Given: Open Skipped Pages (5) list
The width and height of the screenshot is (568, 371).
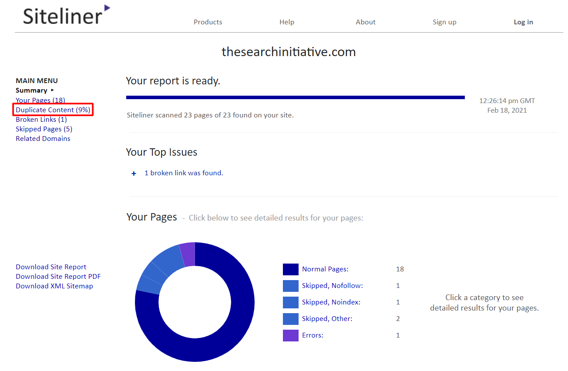Looking at the screenshot, I should click(44, 129).
